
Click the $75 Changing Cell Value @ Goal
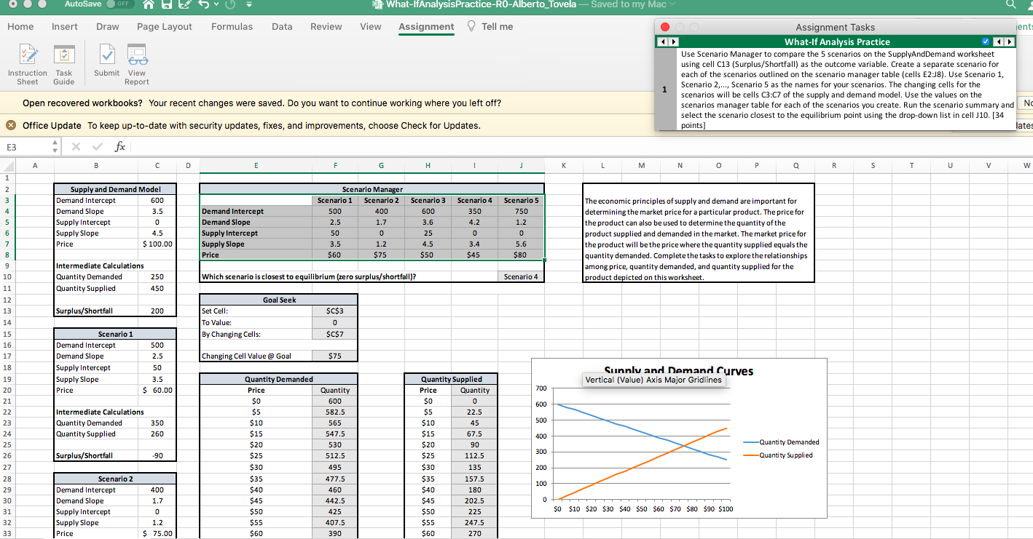point(335,356)
